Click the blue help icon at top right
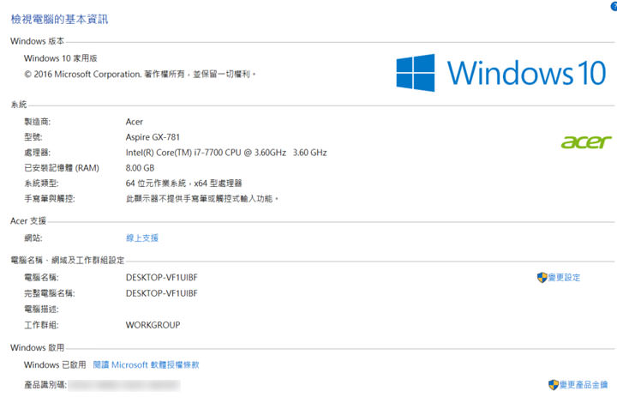 pos(614,6)
